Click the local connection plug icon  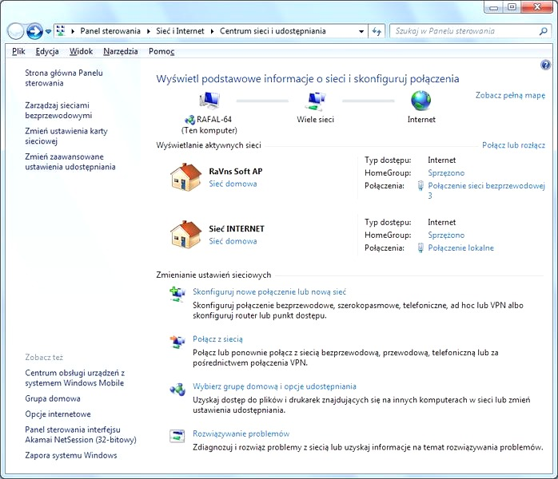point(420,247)
